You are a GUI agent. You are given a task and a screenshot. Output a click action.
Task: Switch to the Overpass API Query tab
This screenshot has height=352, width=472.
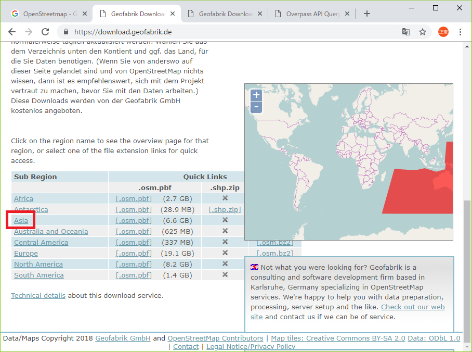click(x=312, y=14)
